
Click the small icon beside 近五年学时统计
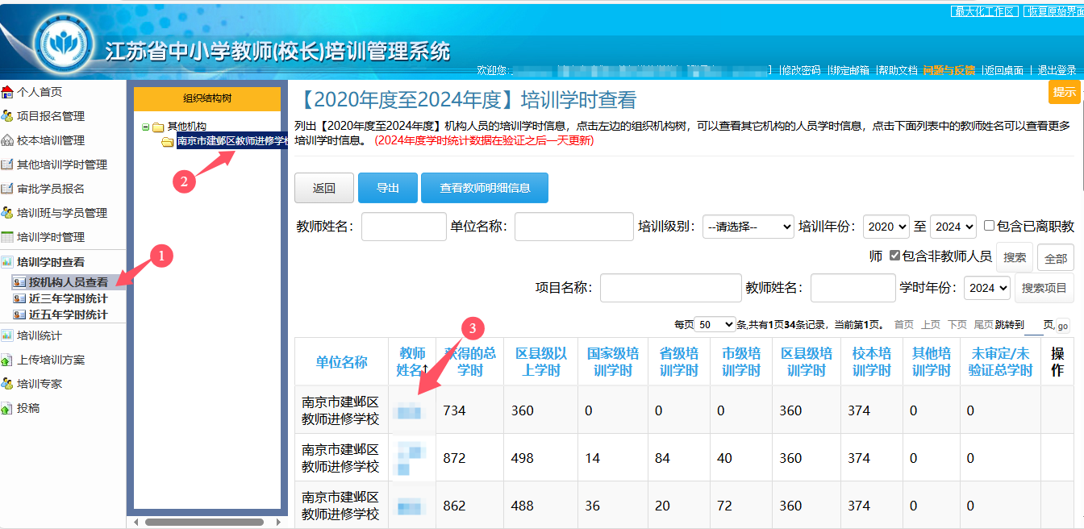(x=20, y=314)
